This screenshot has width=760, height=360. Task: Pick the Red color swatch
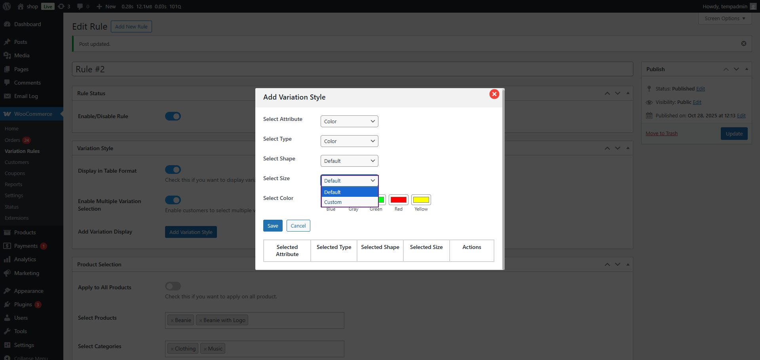398,200
